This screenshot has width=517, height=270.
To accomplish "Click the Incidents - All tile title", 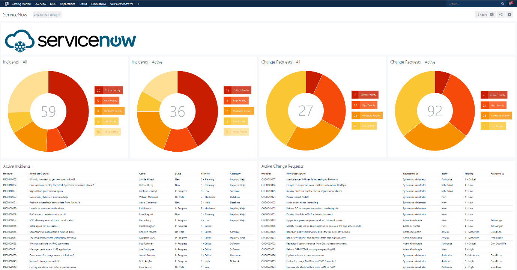I will pyautogui.click(x=15, y=62).
